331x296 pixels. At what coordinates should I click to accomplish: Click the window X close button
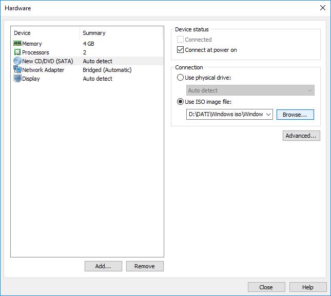[323, 8]
